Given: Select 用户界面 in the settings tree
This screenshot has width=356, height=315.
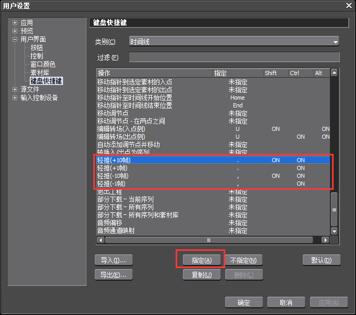Looking at the screenshot, I should pyautogui.click(x=33, y=39).
